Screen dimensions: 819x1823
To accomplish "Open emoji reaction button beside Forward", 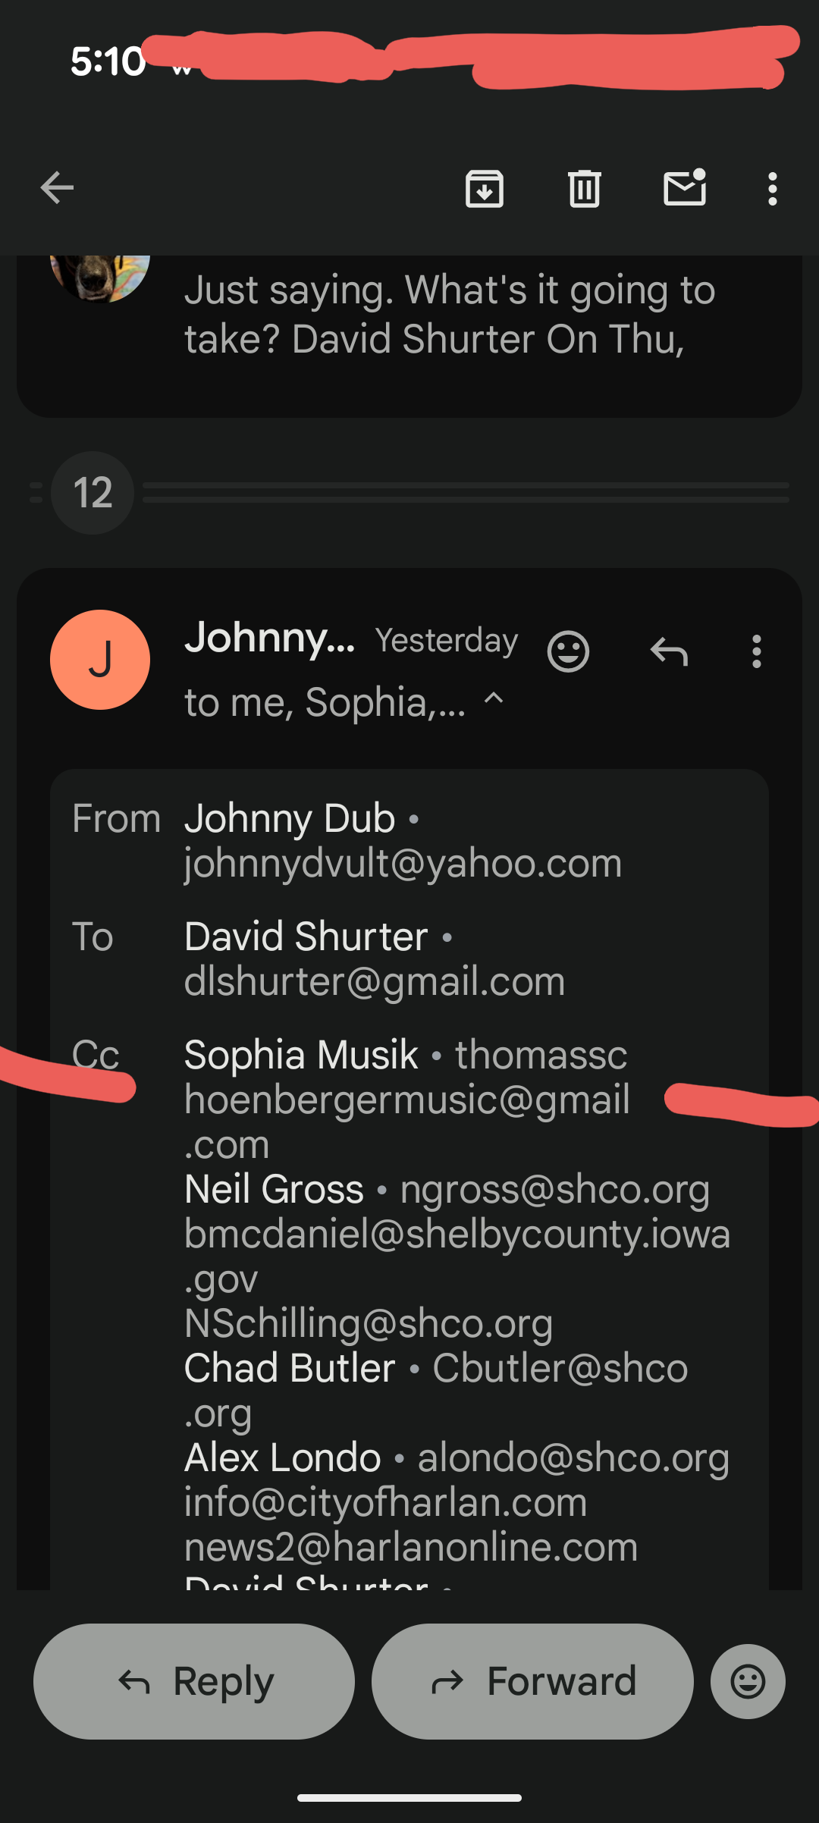I will [748, 1681].
